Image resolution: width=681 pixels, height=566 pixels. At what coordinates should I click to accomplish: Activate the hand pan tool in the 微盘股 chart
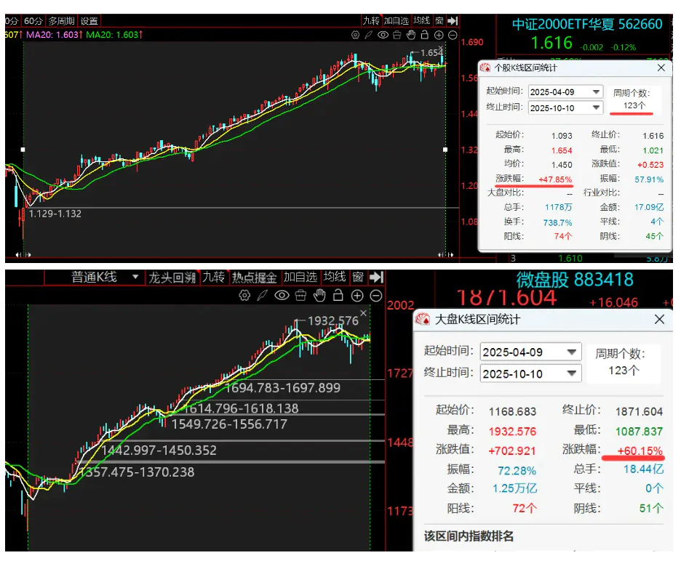coord(319,296)
